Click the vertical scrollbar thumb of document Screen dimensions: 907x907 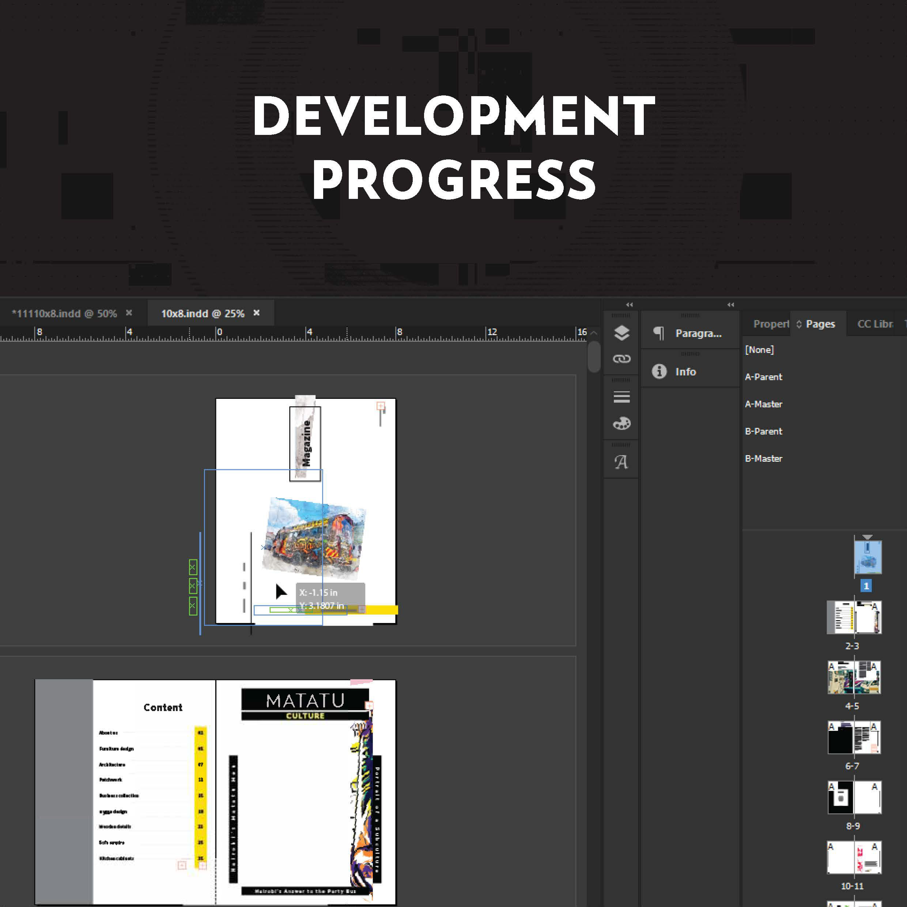(594, 357)
